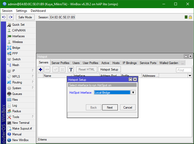Launch New Terminal
The width and height of the screenshot is (194, 144).
coord(21,123)
